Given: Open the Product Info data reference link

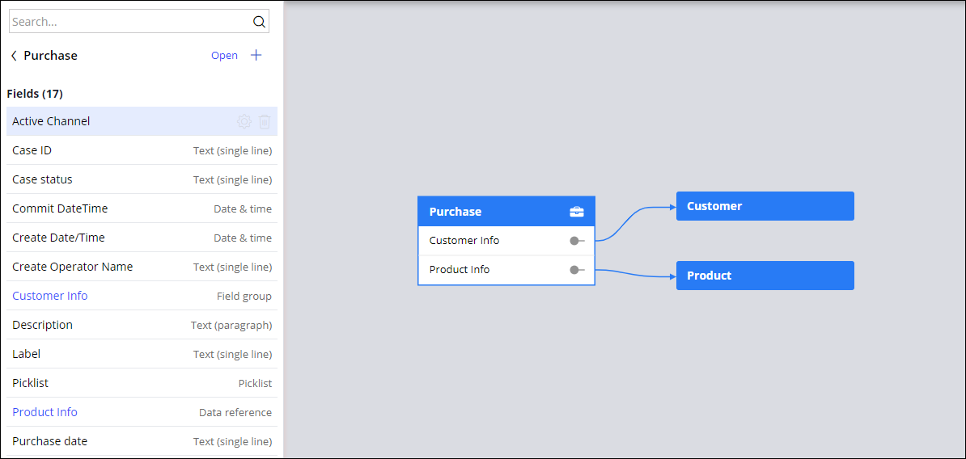Looking at the screenshot, I should coord(45,412).
